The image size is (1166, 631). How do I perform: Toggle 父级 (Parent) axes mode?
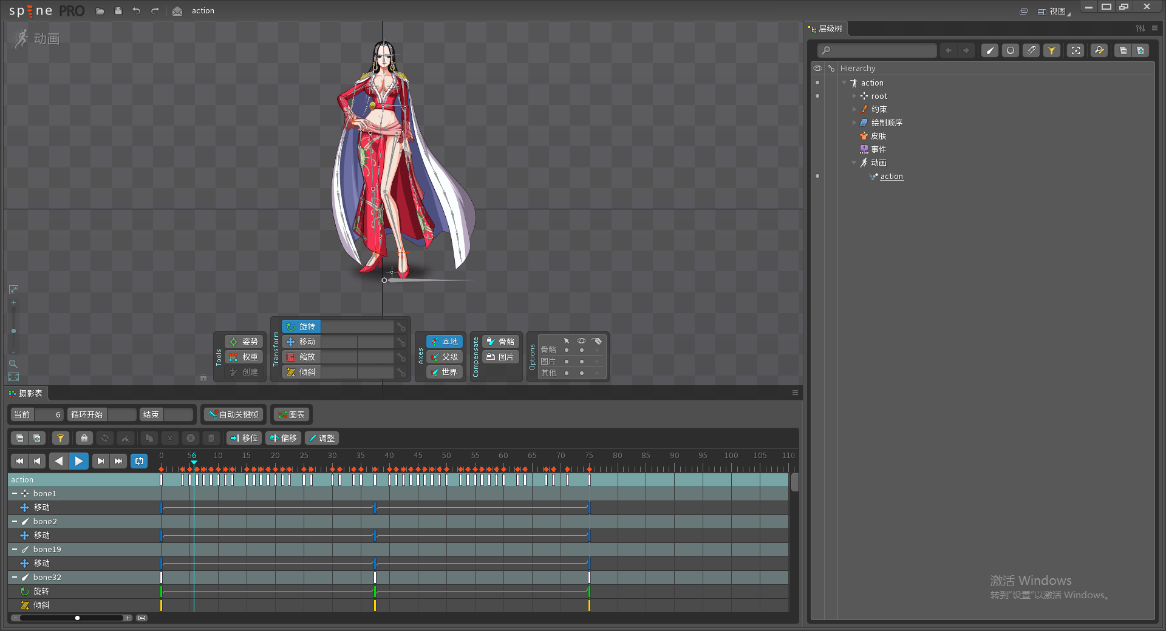click(445, 357)
